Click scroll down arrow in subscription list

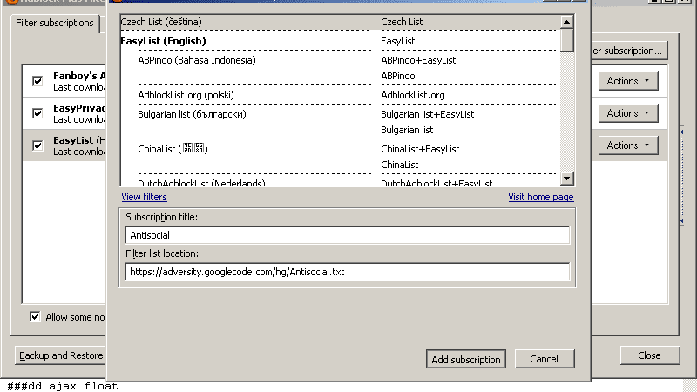(566, 179)
